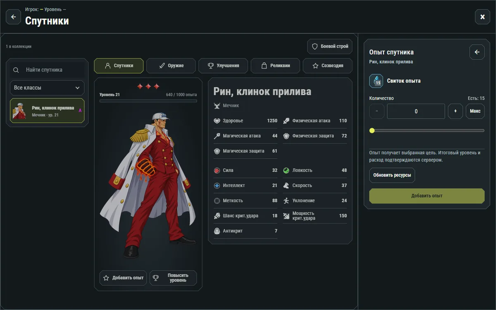
Task: Click the Свиток опыта scroll icon
Action: (376, 81)
